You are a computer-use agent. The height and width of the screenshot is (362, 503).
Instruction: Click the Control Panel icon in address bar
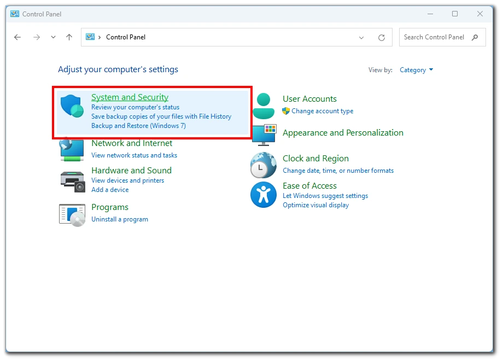pyautogui.click(x=90, y=37)
